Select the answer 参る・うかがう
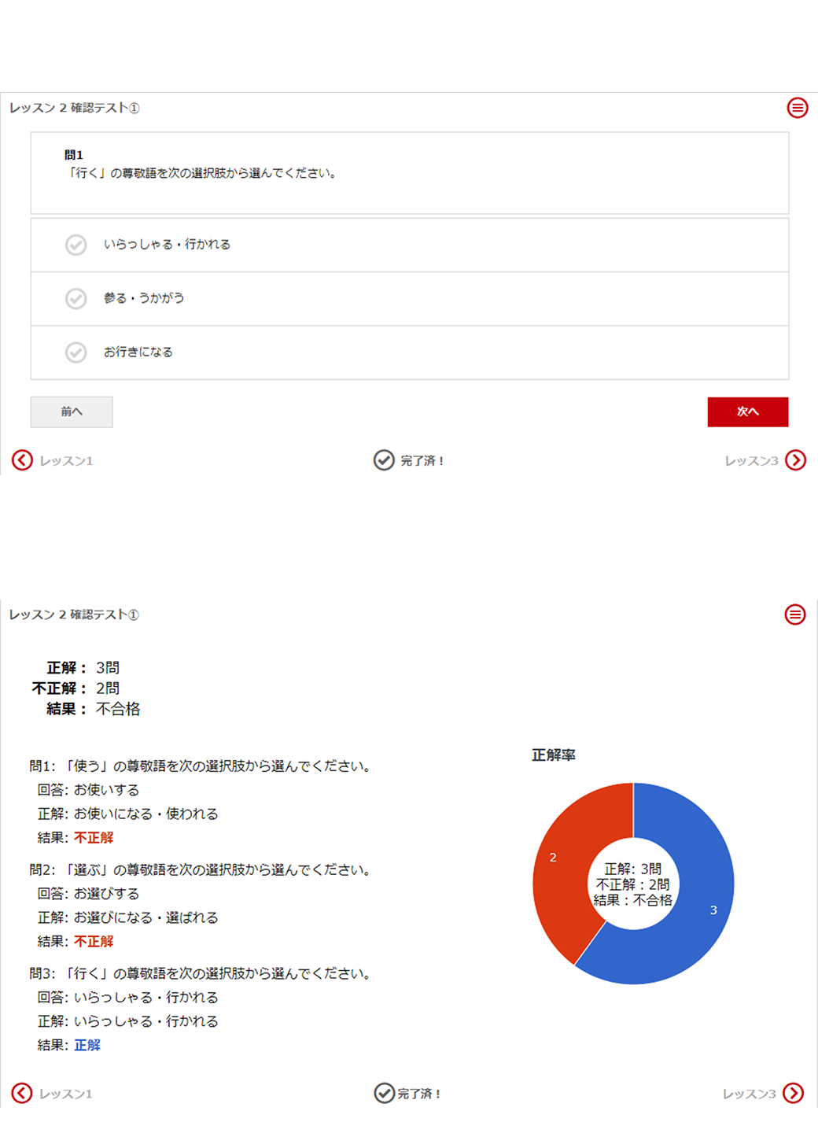This screenshot has height=1133, width=818. pos(144,298)
